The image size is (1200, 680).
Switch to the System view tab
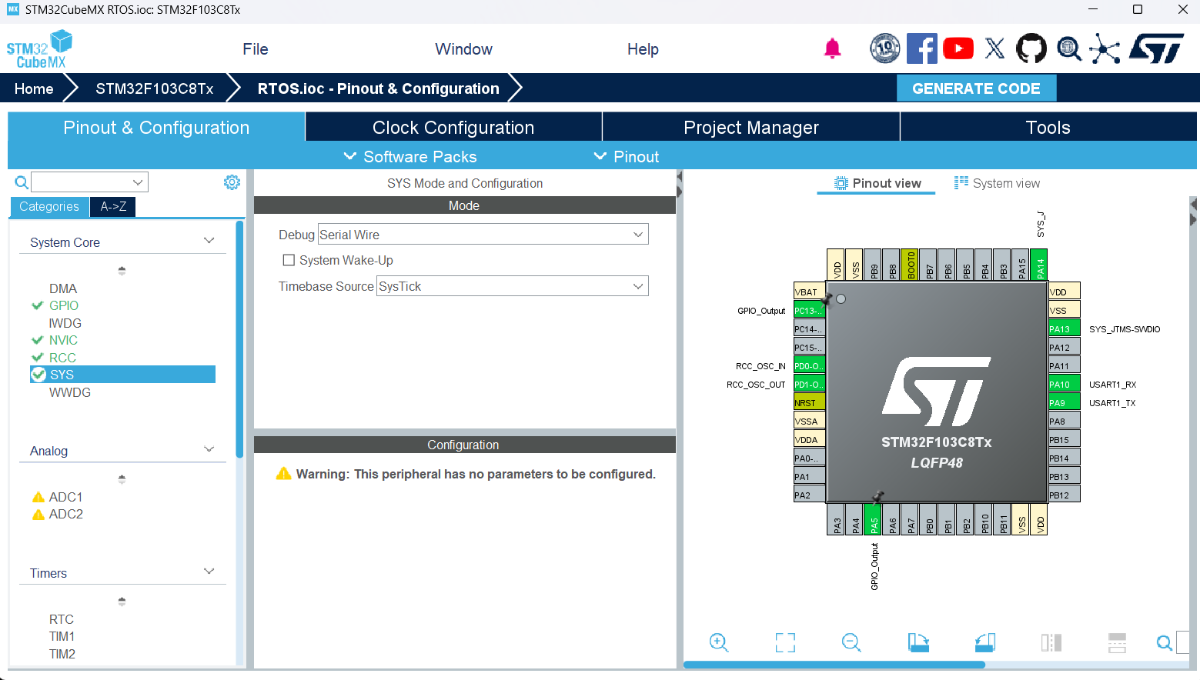pyautogui.click(x=997, y=183)
